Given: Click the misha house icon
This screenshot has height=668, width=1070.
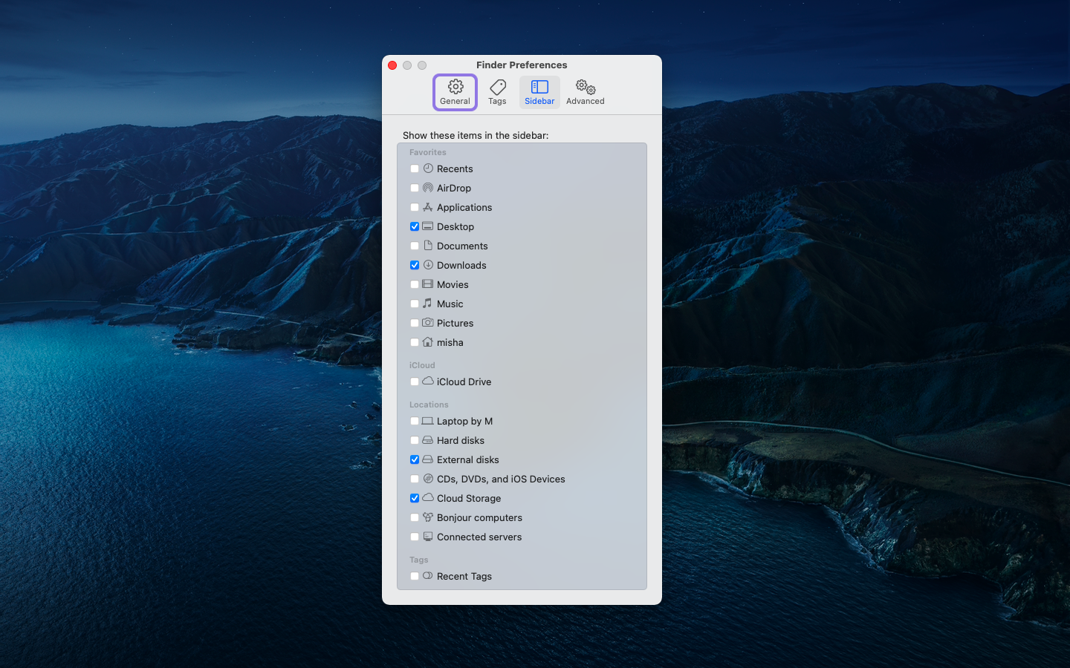Looking at the screenshot, I should point(428,342).
